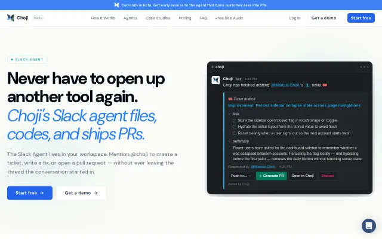Click 'Added by Choji' footer text

(239, 184)
